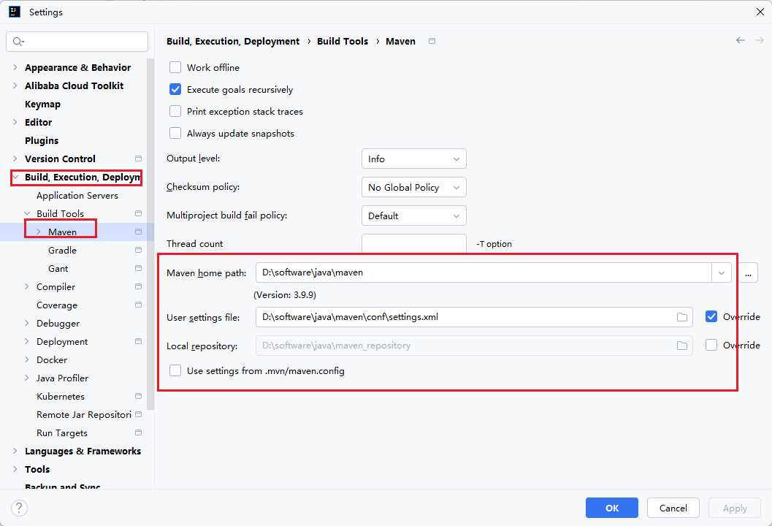
Task: Toggle Override for User settings file
Action: click(x=711, y=317)
